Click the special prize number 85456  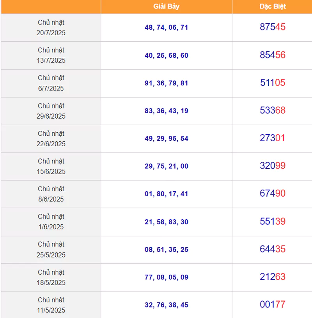pos(273,55)
